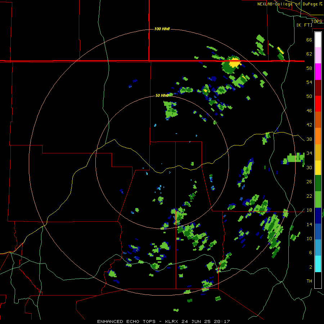
Task: Click legend value "46"
Action: [309, 111]
